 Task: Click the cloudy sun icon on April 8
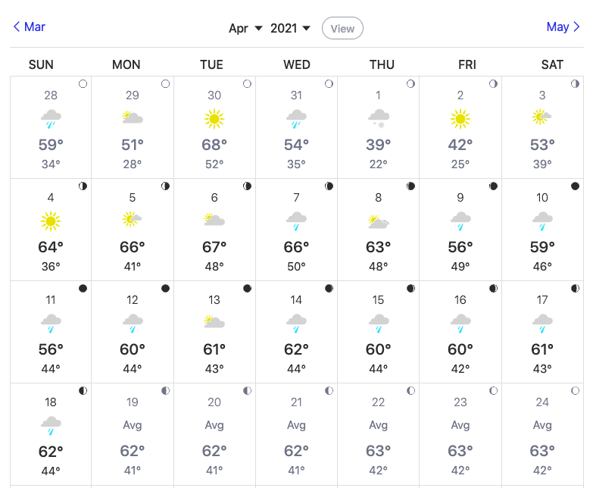coord(378,221)
